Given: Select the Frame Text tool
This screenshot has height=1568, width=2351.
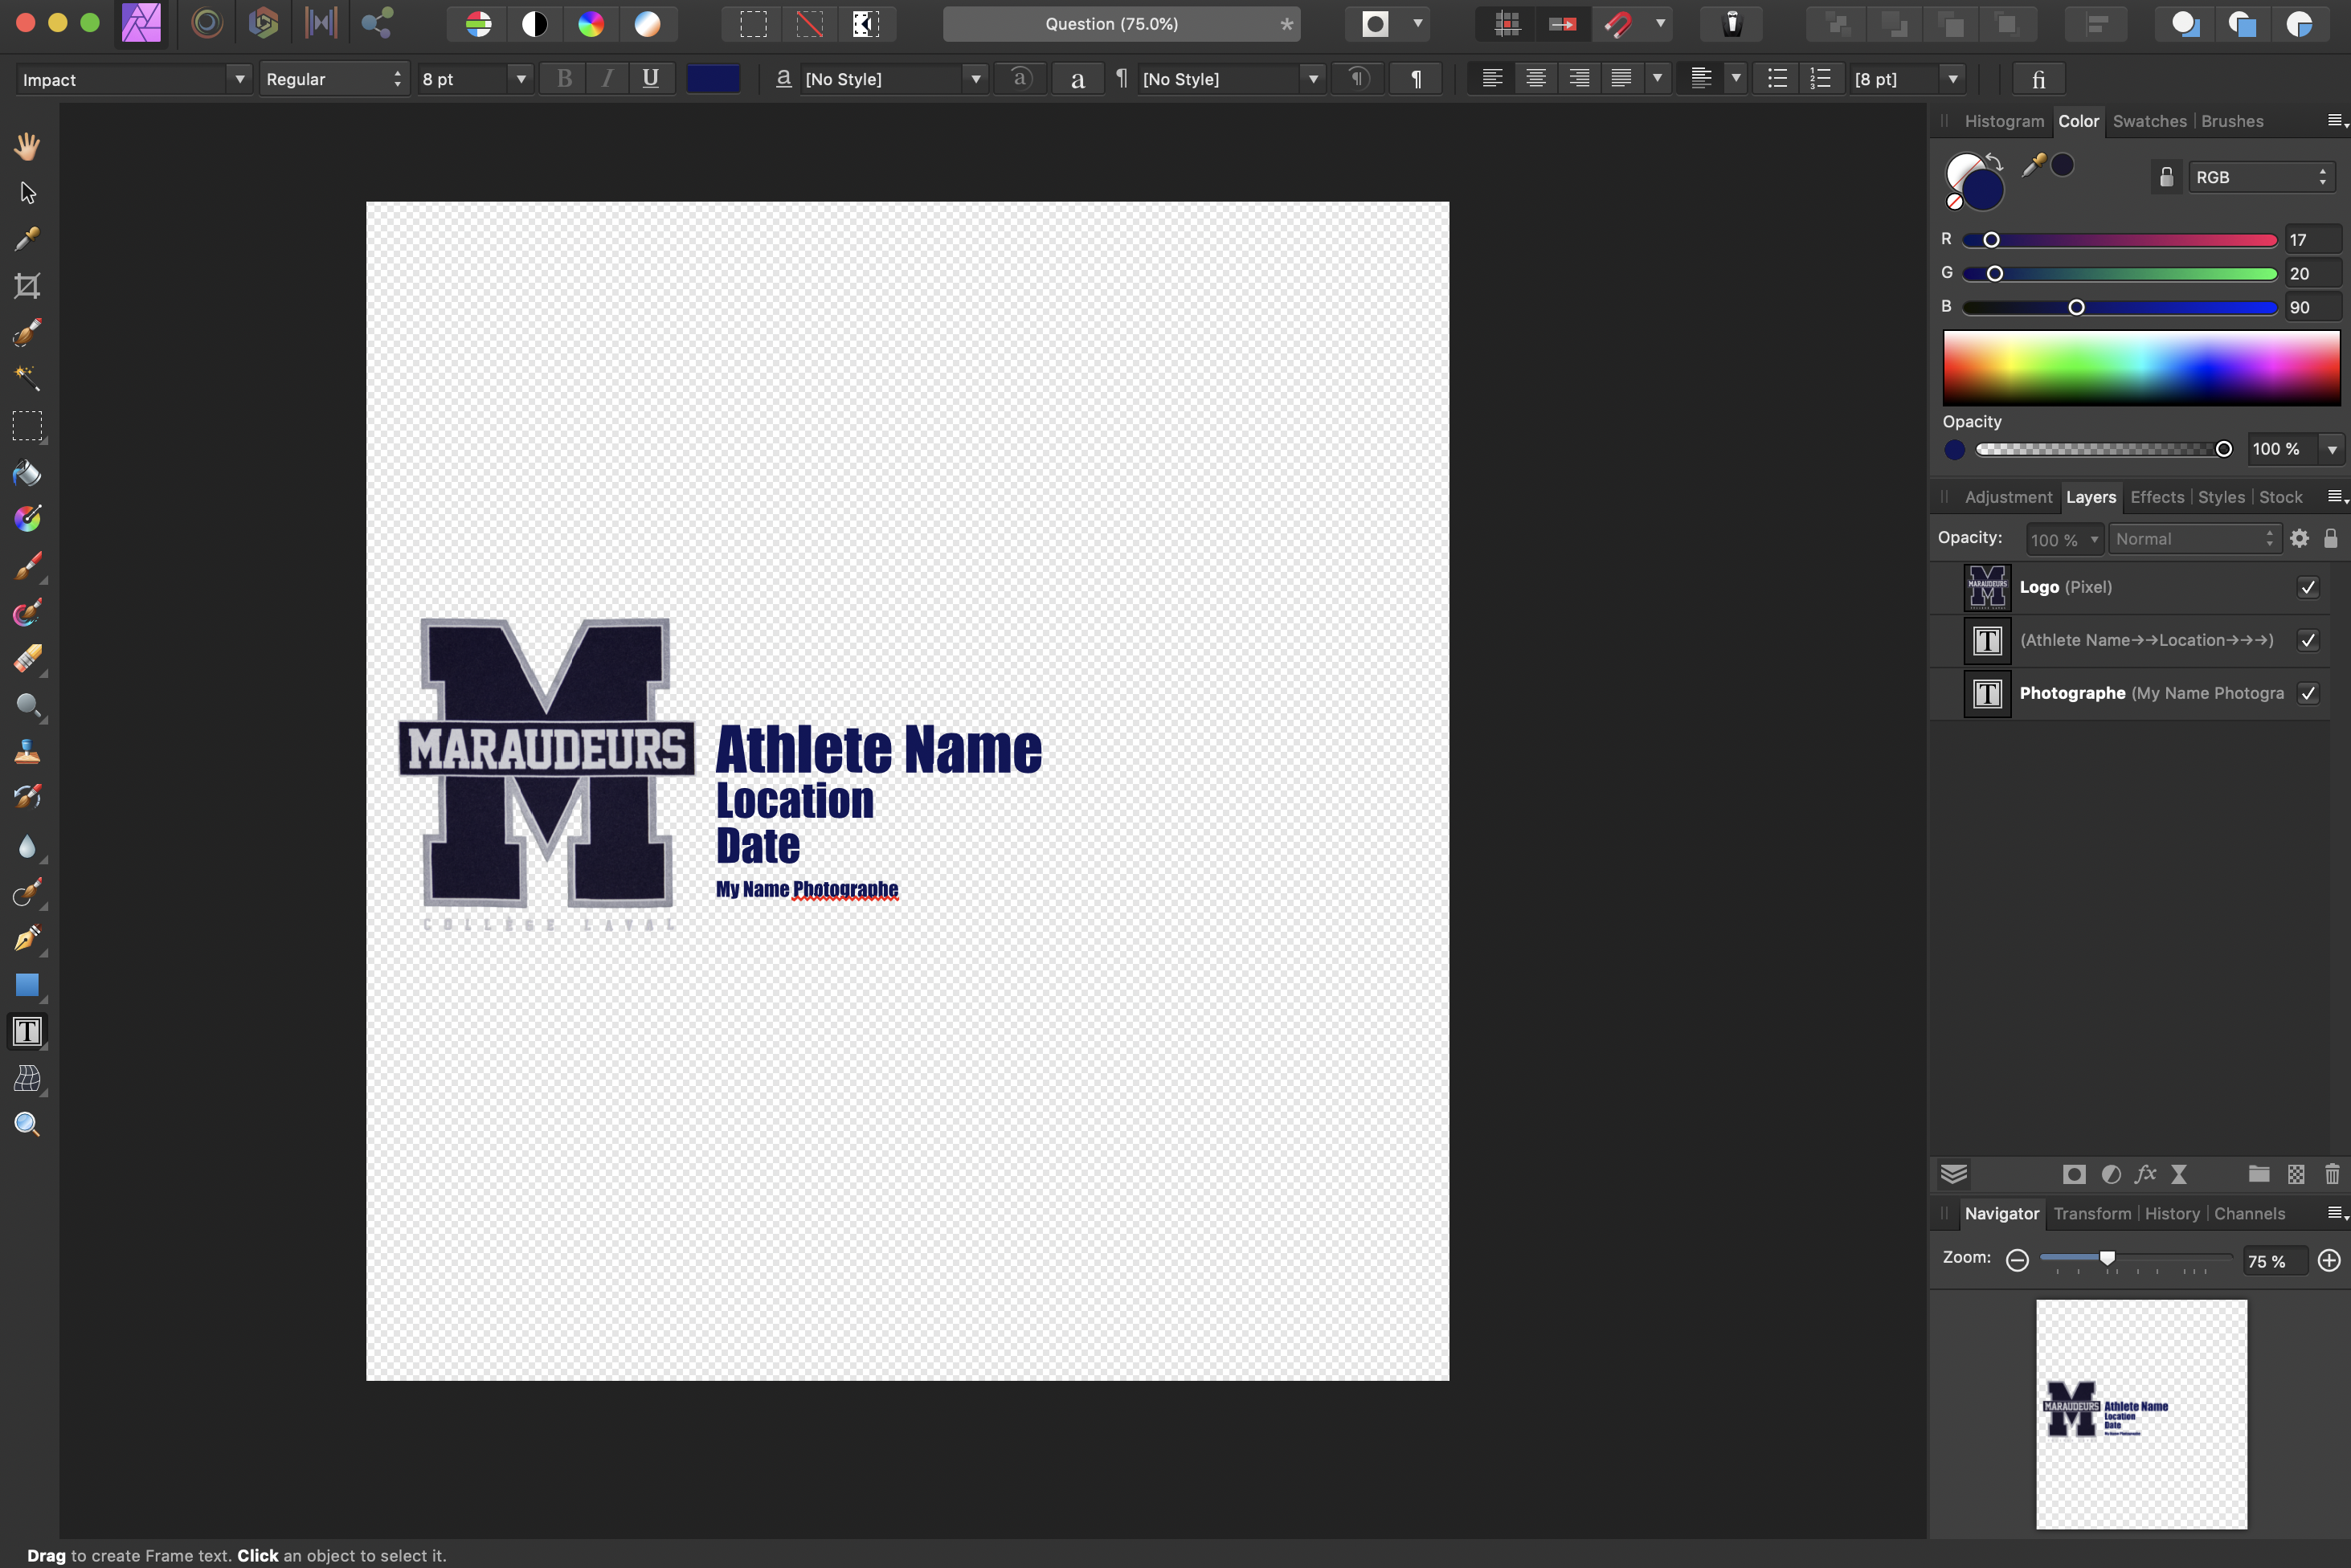Looking at the screenshot, I should (x=27, y=1031).
